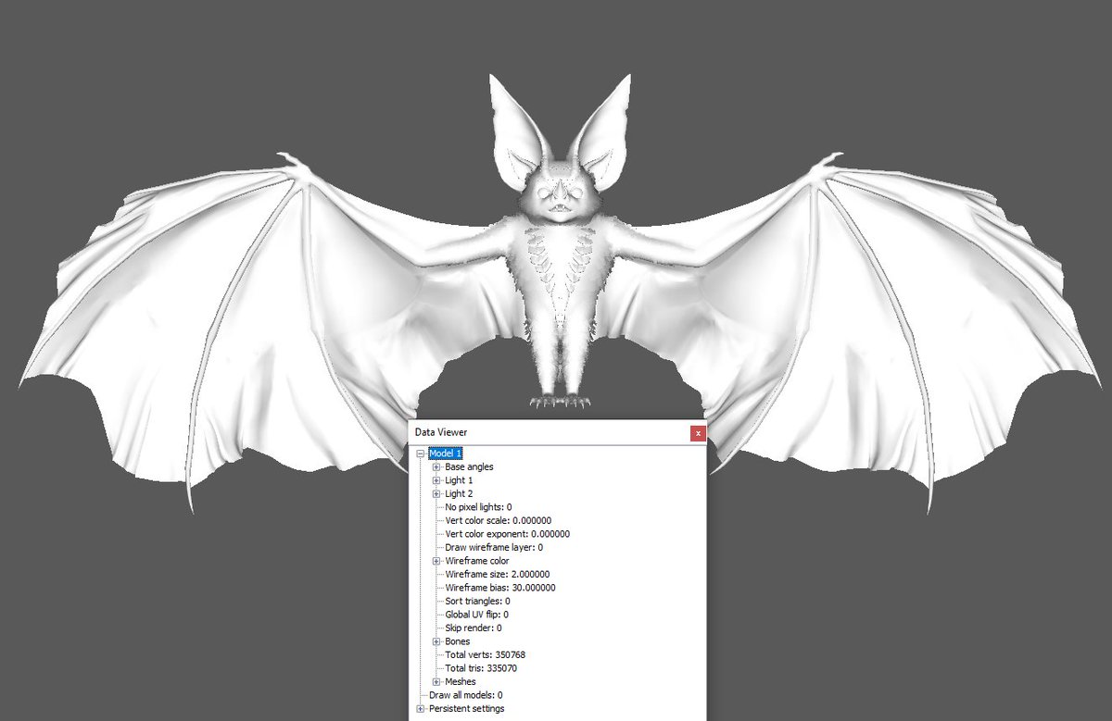Select the Global UV flip item
The height and width of the screenshot is (721, 1112).
(x=476, y=615)
